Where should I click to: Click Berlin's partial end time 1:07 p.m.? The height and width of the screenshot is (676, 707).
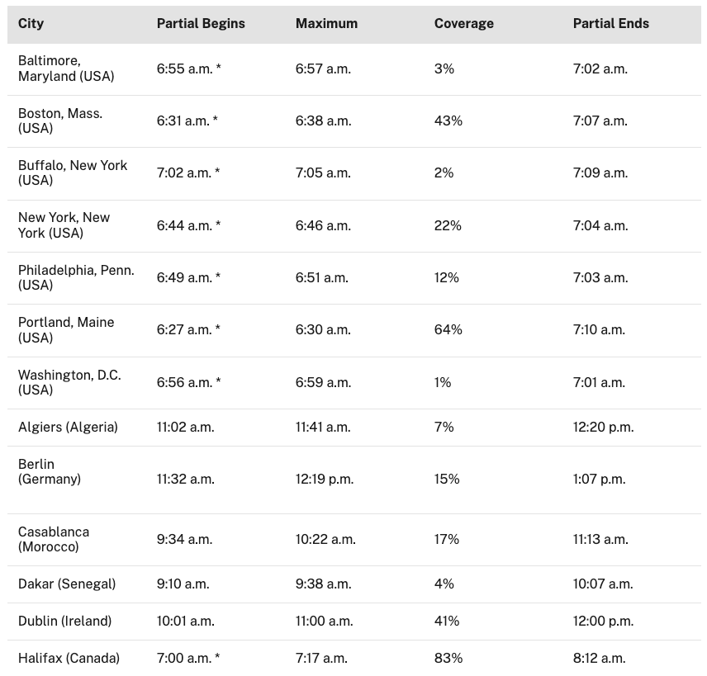click(x=599, y=480)
